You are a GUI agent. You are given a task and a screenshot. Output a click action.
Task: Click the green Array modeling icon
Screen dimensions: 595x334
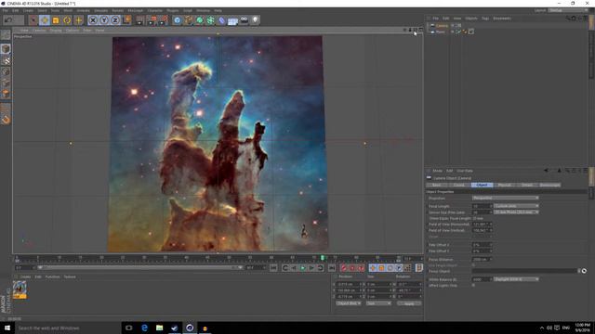(211, 20)
